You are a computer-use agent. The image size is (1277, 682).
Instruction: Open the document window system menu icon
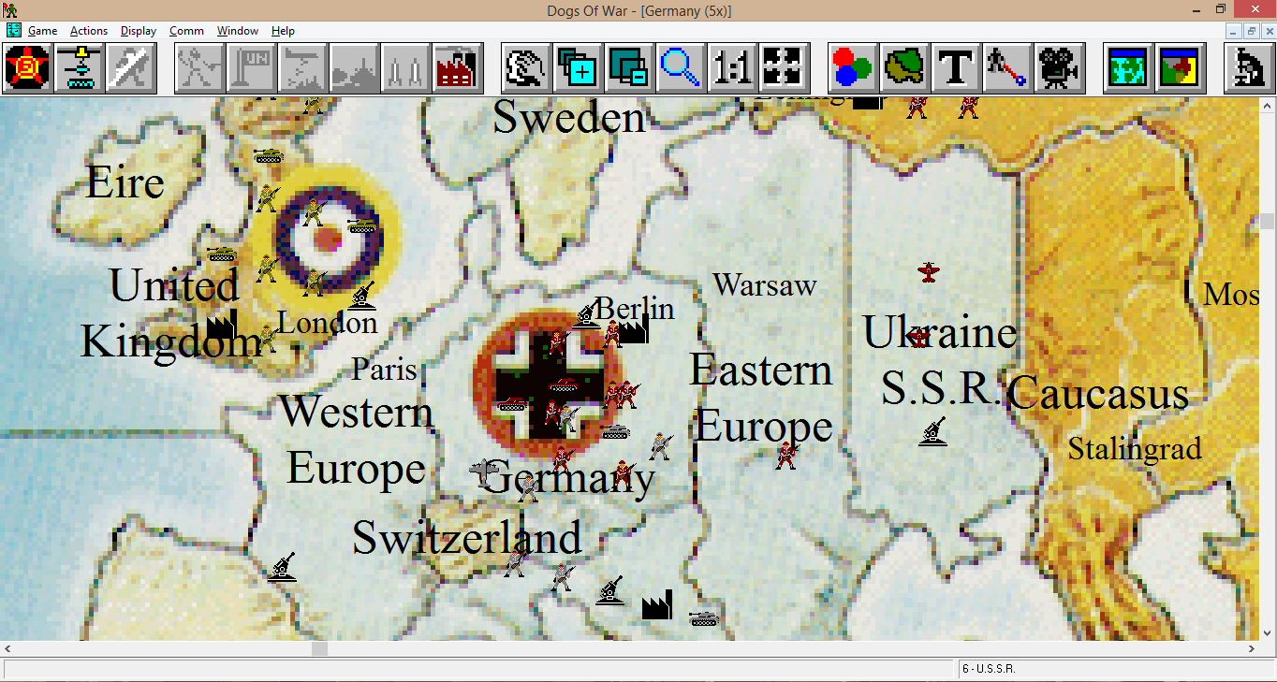(x=13, y=31)
